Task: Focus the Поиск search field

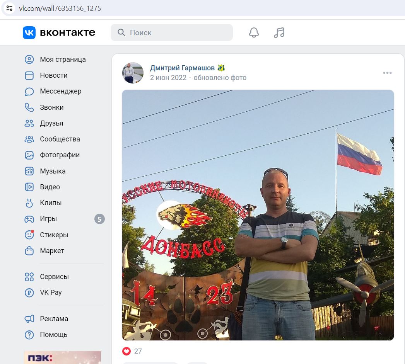Action: pyautogui.click(x=171, y=32)
